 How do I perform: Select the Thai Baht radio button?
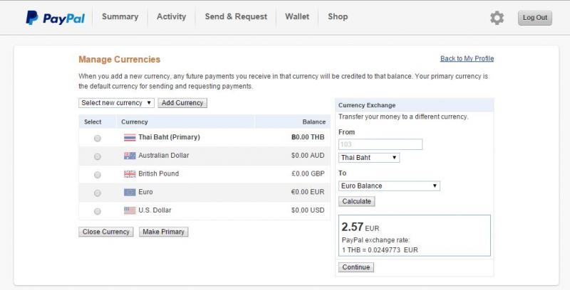click(x=98, y=138)
